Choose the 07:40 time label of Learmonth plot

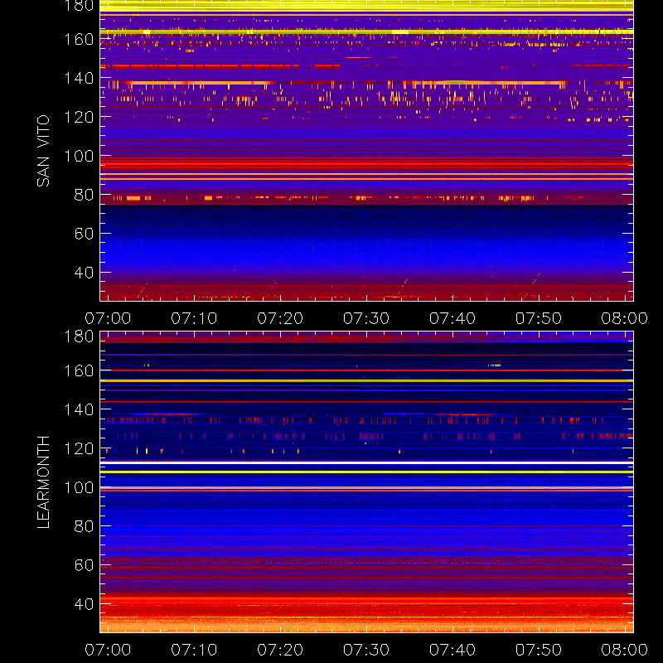click(452, 650)
